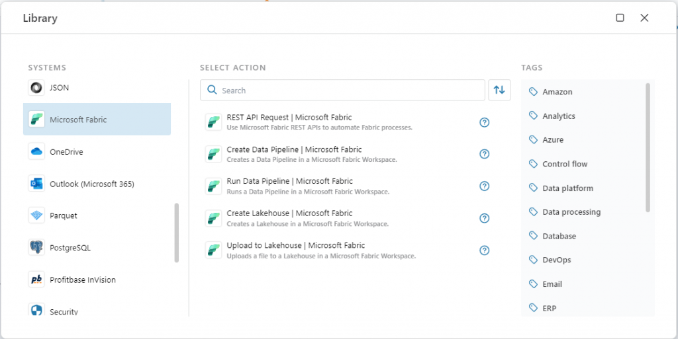This screenshot has width=678, height=339.
Task: Maximize the Library dialog window
Action: pyautogui.click(x=620, y=18)
